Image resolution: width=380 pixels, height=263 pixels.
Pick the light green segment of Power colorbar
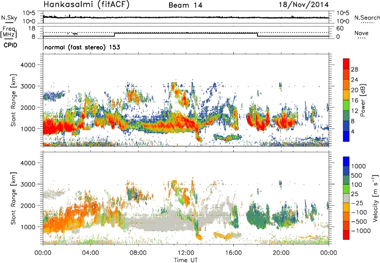(346, 105)
